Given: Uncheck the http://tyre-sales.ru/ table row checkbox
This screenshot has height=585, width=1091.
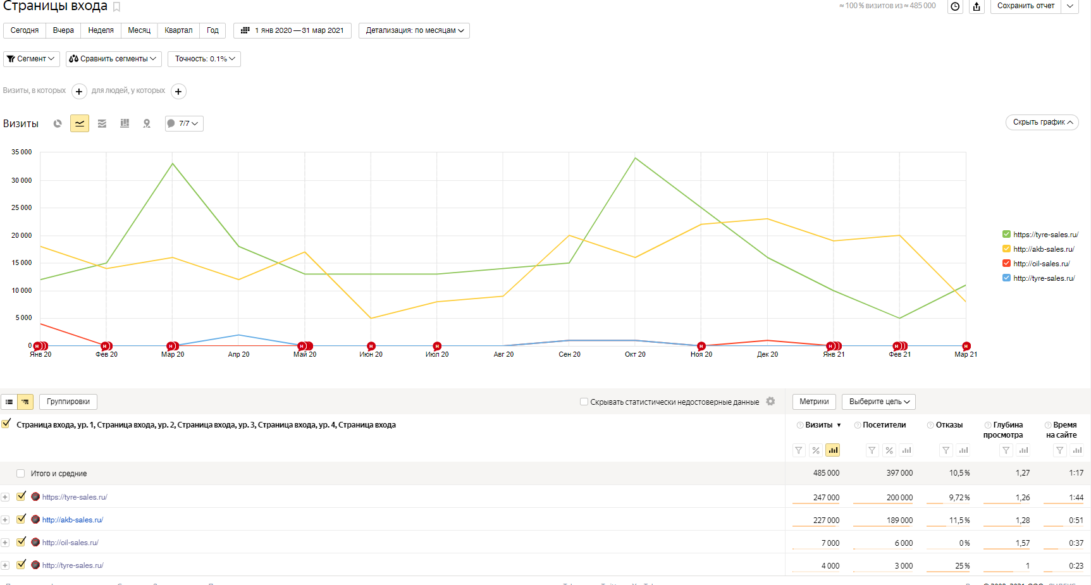Looking at the screenshot, I should [x=22, y=565].
